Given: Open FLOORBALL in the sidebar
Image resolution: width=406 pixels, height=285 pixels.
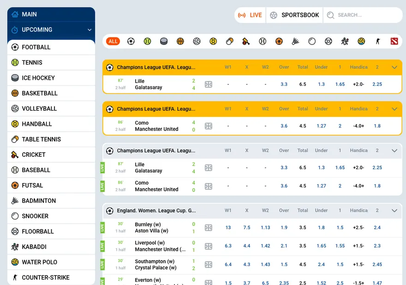Looking at the screenshot, I should click(51, 232).
